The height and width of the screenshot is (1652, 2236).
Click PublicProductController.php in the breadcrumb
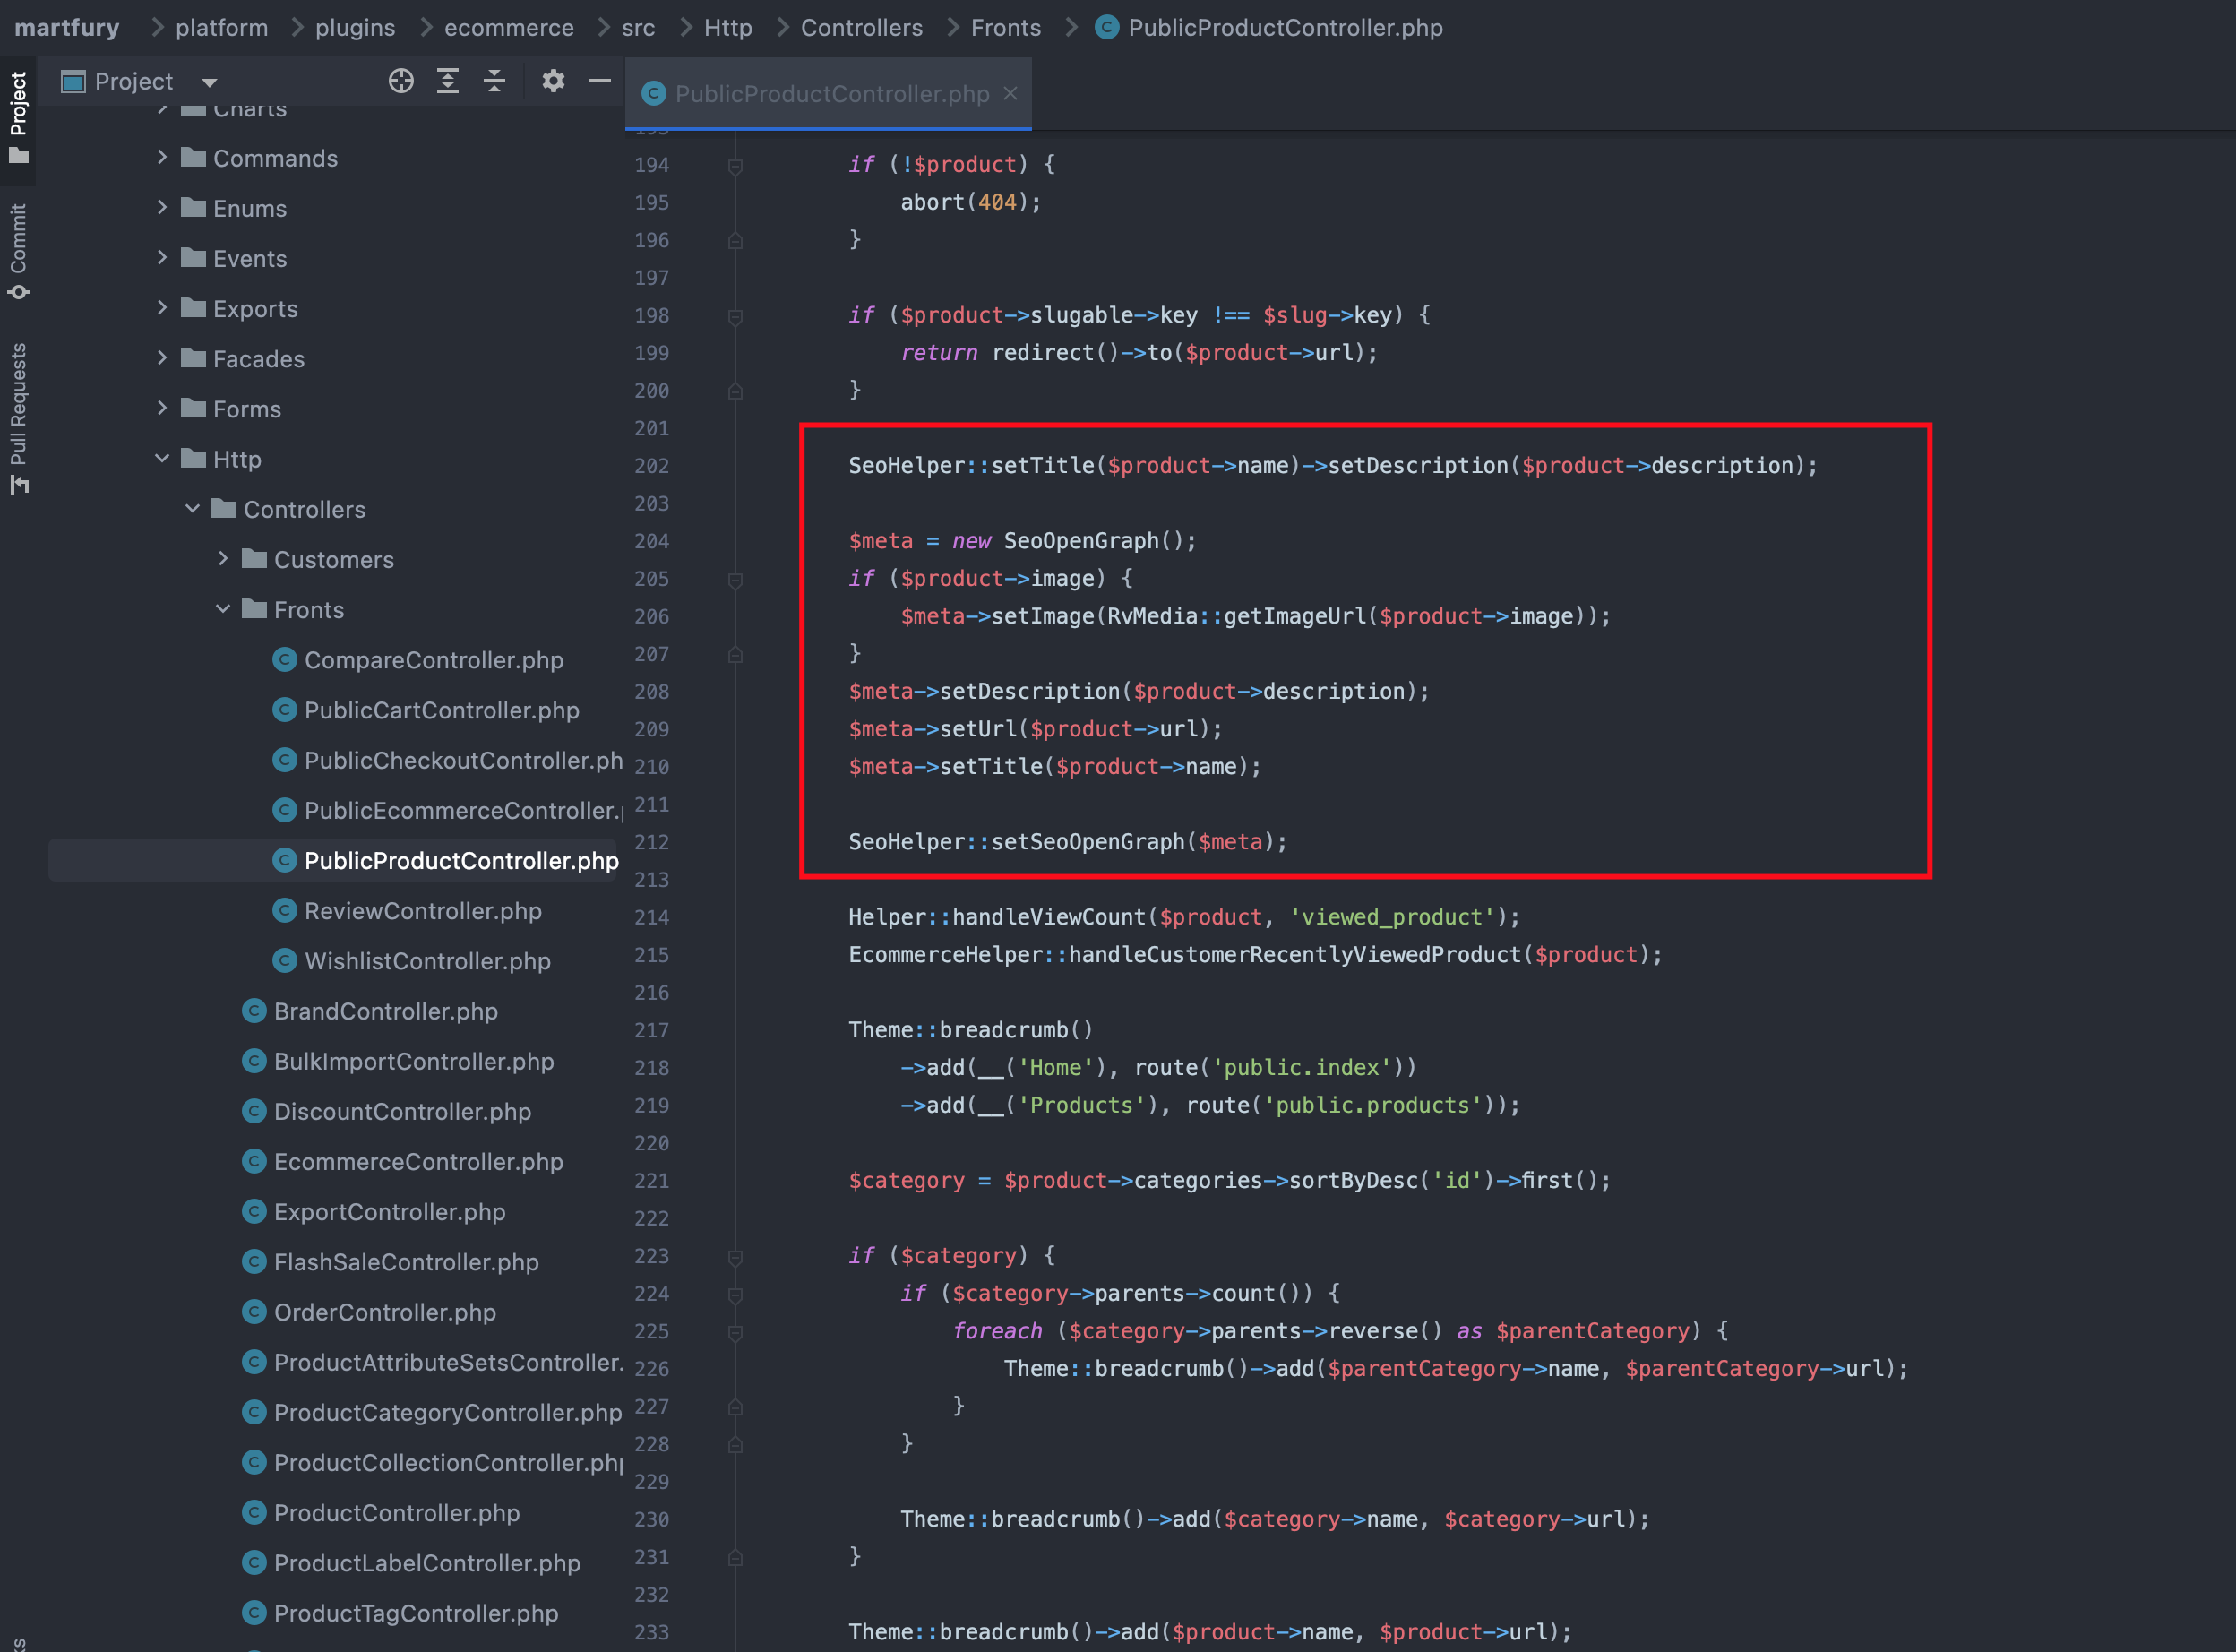tap(1270, 27)
